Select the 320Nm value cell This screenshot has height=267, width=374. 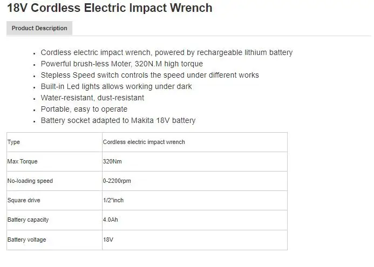pos(111,161)
